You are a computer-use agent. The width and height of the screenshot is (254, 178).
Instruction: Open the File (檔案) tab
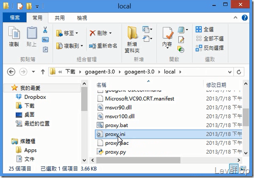tap(15, 17)
